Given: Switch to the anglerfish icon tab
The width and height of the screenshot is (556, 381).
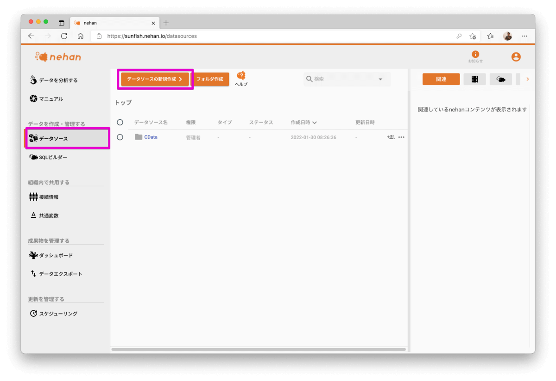Looking at the screenshot, I should click(x=501, y=79).
